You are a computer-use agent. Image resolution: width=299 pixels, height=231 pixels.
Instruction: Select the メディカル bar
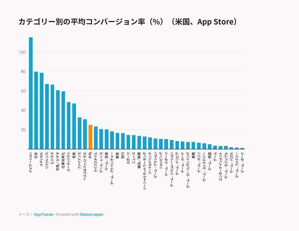(42, 111)
